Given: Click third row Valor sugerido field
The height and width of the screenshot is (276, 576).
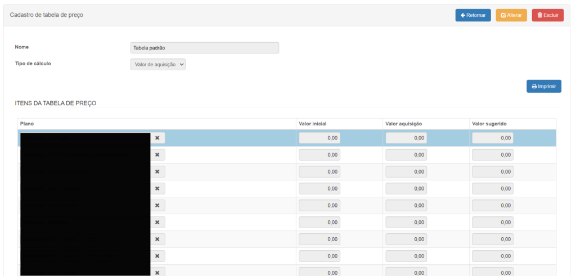Looking at the screenshot, I should pyautogui.click(x=493, y=171).
